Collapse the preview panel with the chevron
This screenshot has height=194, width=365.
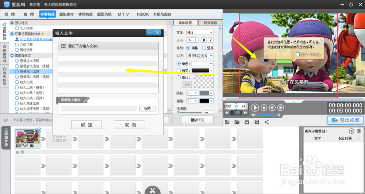293,102
